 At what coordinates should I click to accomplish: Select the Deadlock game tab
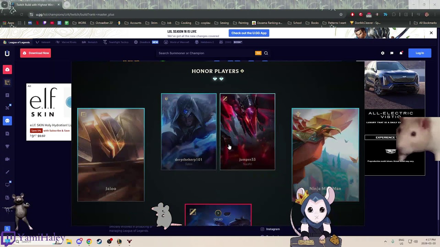[x=146, y=42]
